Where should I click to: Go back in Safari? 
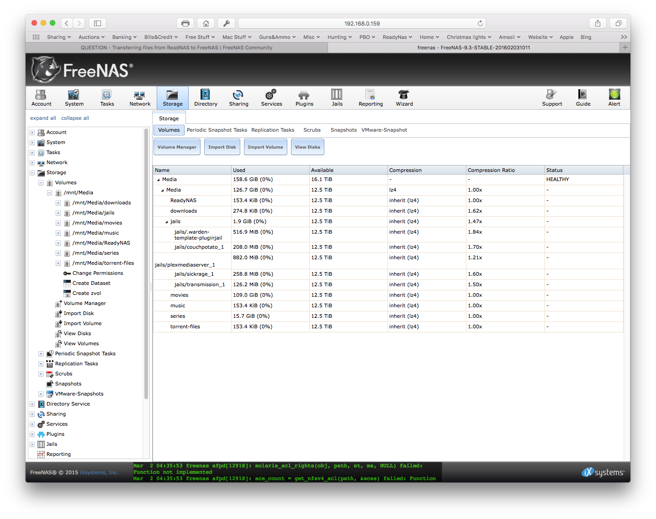(67, 23)
